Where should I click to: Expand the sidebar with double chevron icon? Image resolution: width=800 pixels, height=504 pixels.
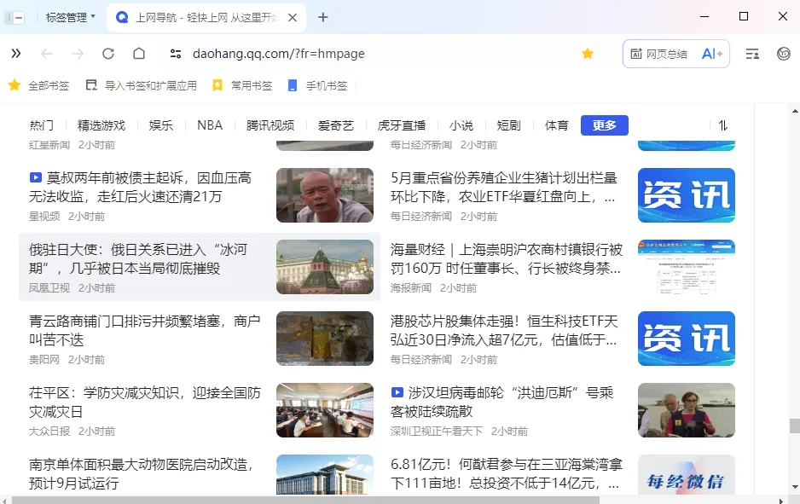16,54
